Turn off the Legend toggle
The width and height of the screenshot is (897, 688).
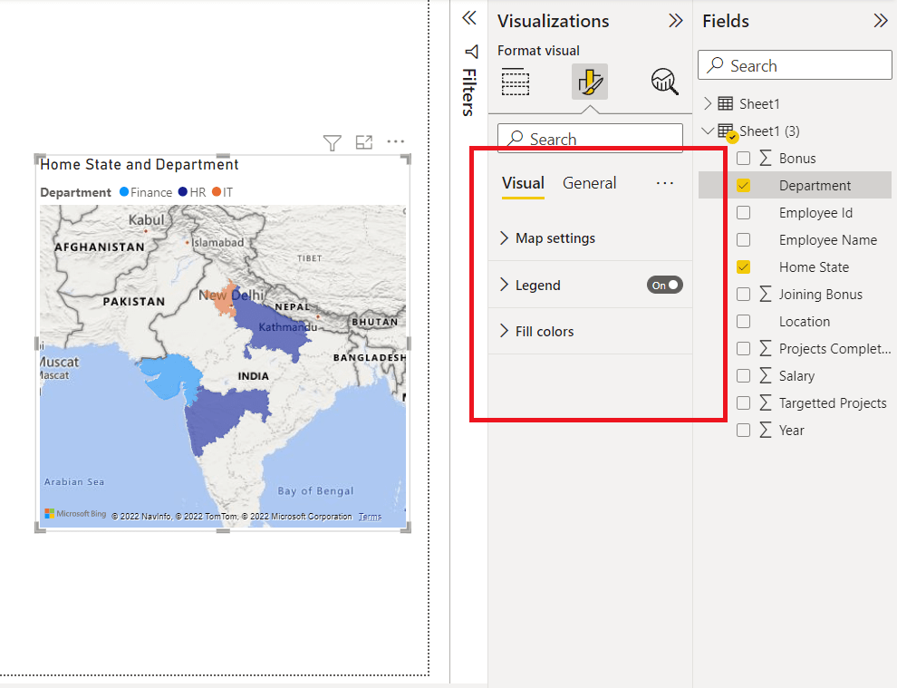click(665, 286)
